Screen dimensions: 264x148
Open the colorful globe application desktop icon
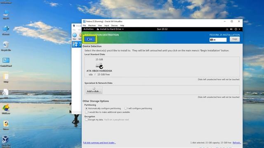click(6, 109)
